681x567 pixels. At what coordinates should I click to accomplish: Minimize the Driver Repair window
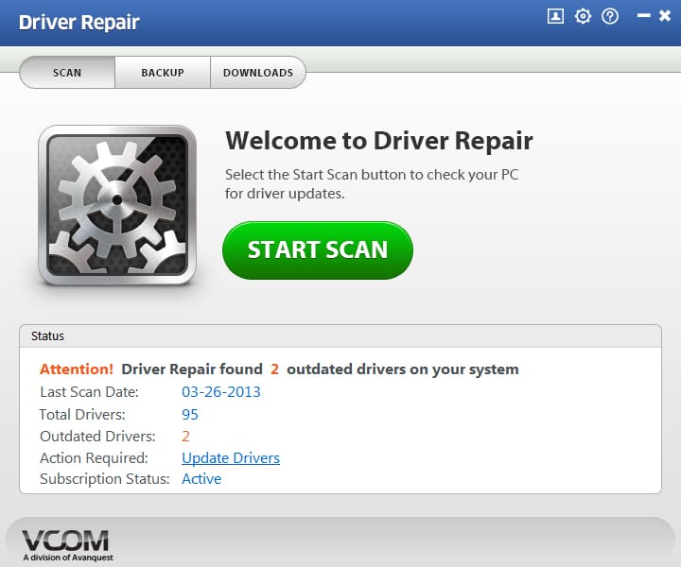pos(643,16)
